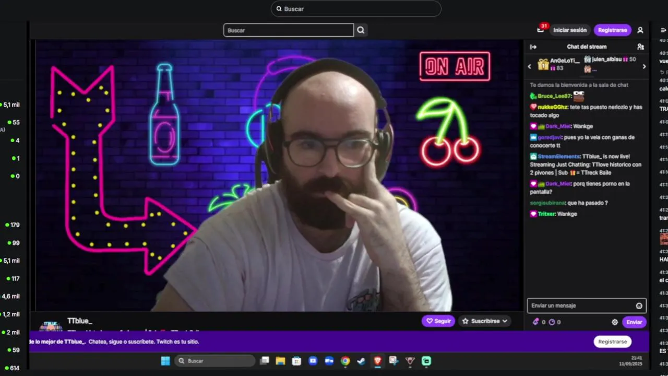Click the Twitch search magnifier button
The width and height of the screenshot is (668, 376).
click(361, 30)
